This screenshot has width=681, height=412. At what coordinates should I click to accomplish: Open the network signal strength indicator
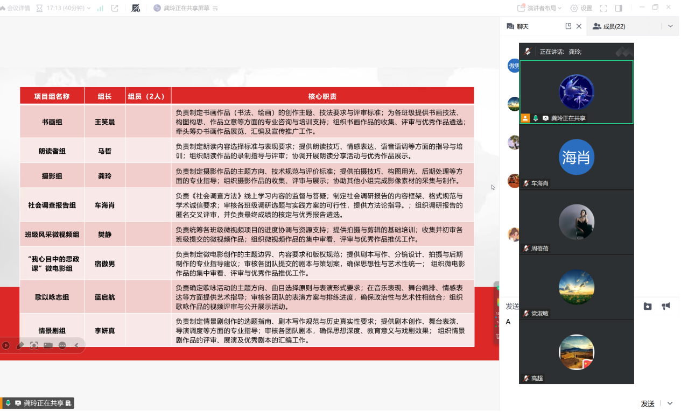(x=100, y=8)
